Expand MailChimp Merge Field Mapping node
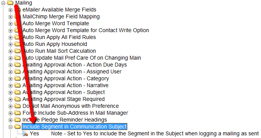Image resolution: width=261 pixels, height=138 pixels. [x=10, y=17]
